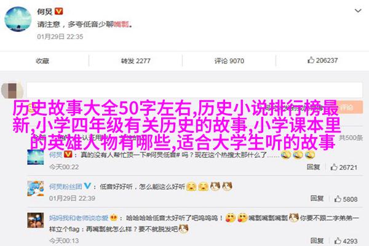Like the 何炅粉丝团 comment with 5808 likes
Screen dimensions: 369x246
click(x=346, y=199)
